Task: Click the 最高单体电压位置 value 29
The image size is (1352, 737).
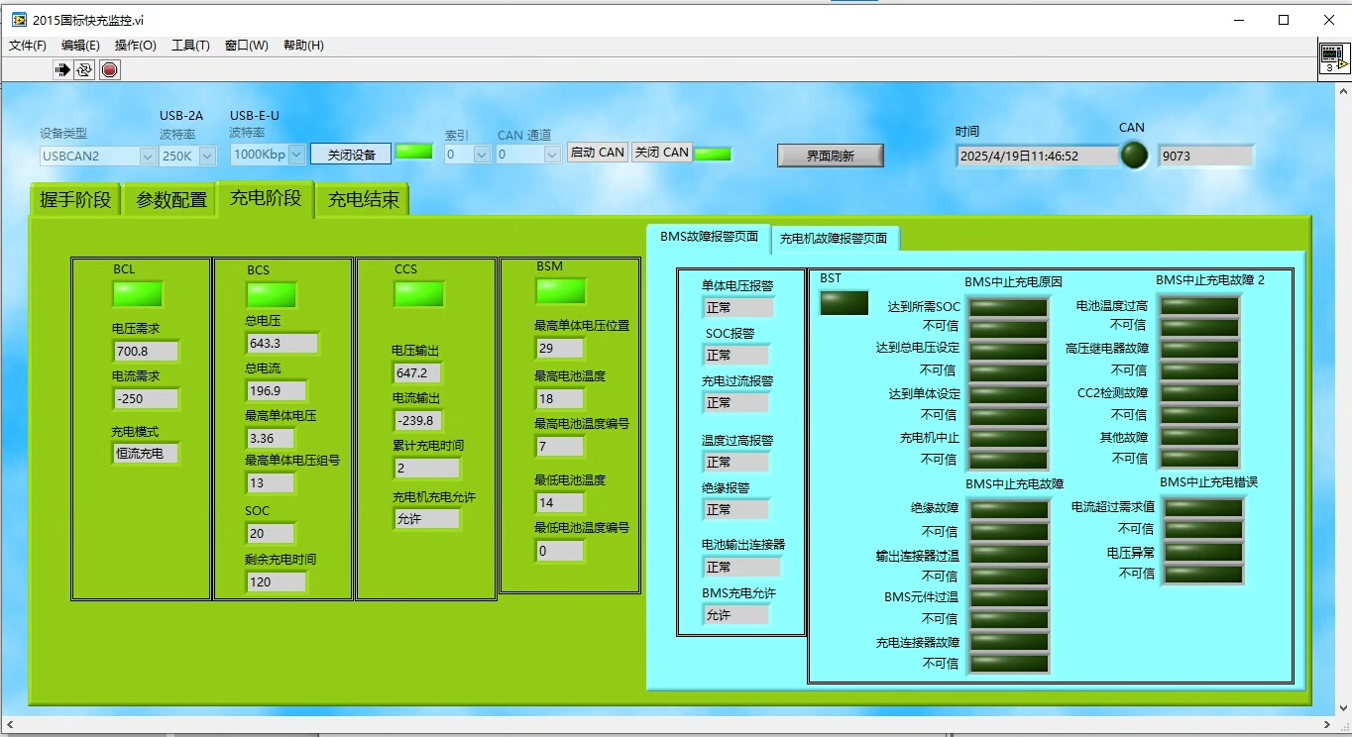Action: [x=560, y=348]
